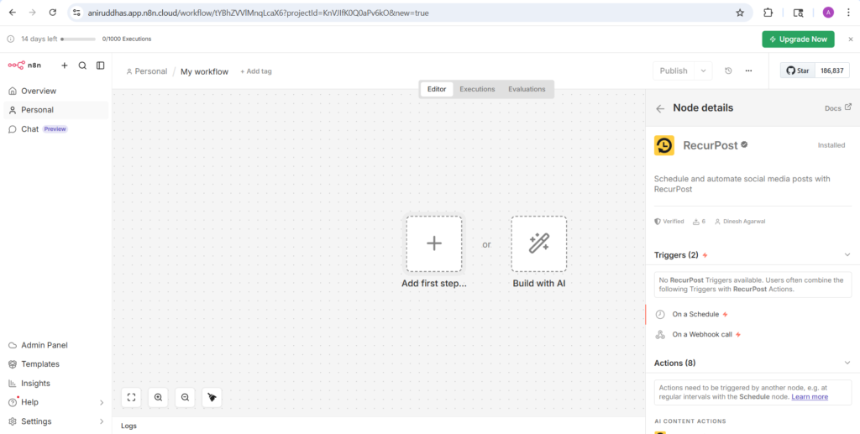Image resolution: width=860 pixels, height=434 pixels.
Task: Dismiss the trial banner with X
Action: coord(851,39)
